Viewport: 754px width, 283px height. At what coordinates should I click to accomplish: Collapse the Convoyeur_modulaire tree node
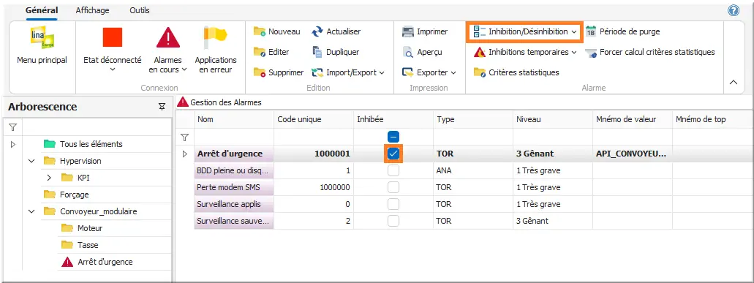pyautogui.click(x=31, y=211)
